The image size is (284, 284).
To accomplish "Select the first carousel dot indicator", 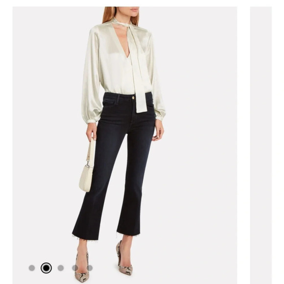I will (x=32, y=268).
